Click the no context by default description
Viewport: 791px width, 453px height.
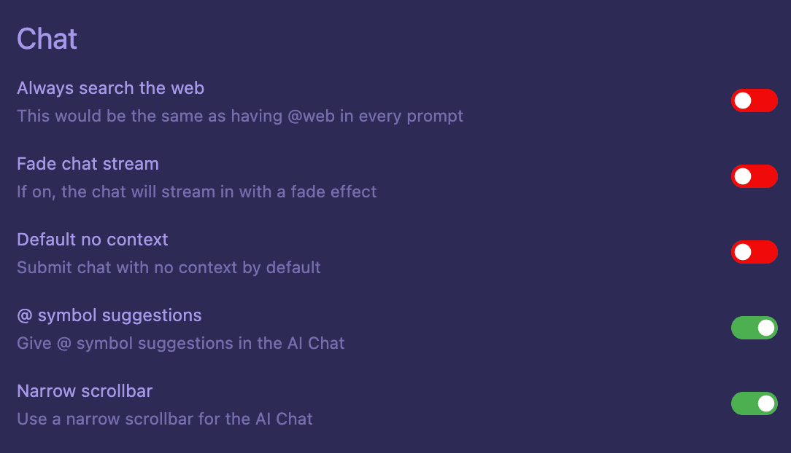[x=169, y=267]
